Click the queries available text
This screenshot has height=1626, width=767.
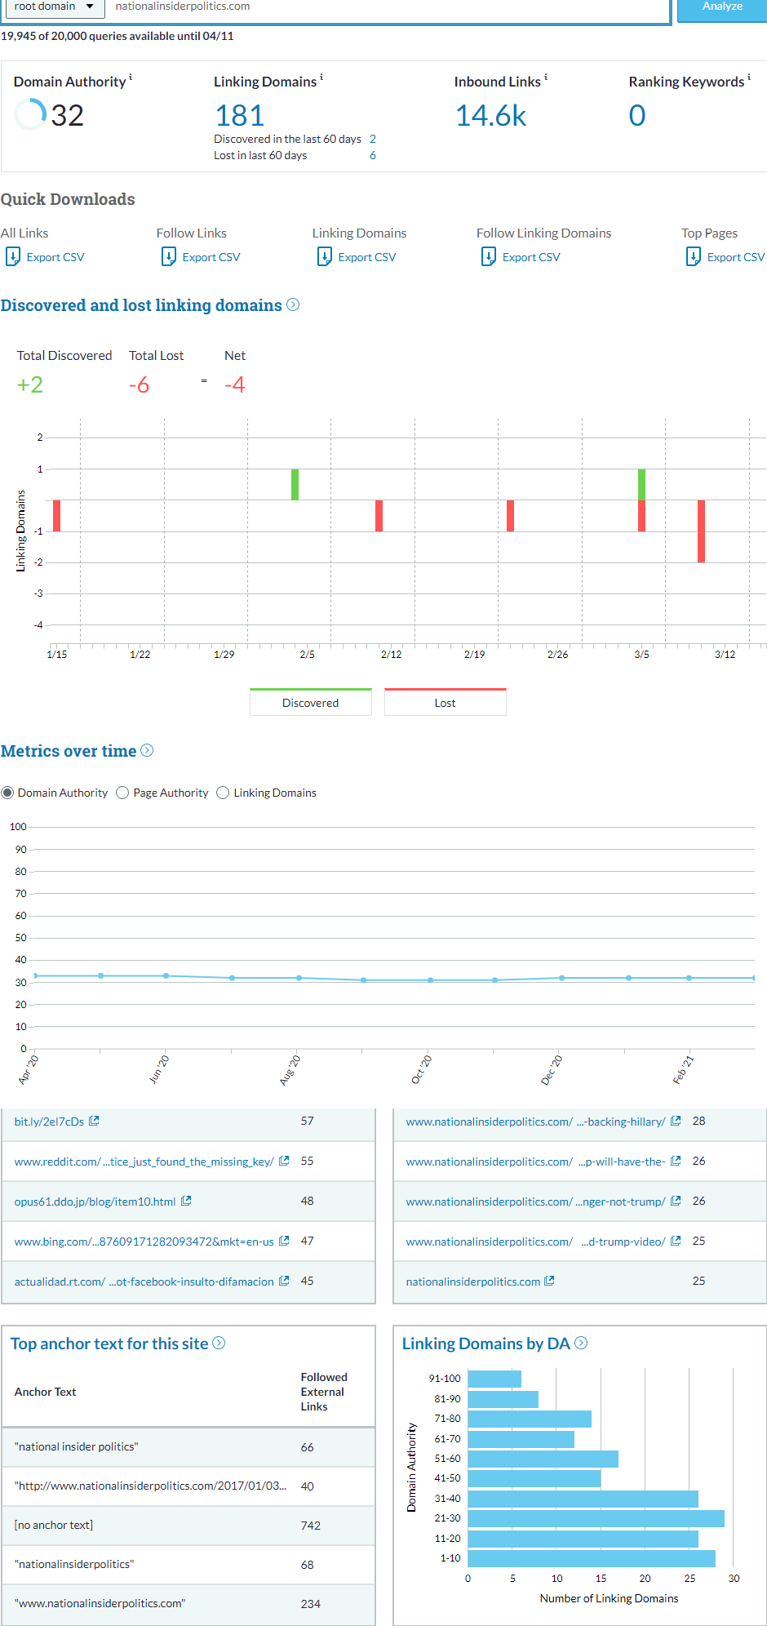click(117, 36)
